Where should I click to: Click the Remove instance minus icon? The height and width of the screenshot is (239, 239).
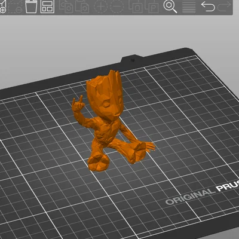tap(117, 7)
